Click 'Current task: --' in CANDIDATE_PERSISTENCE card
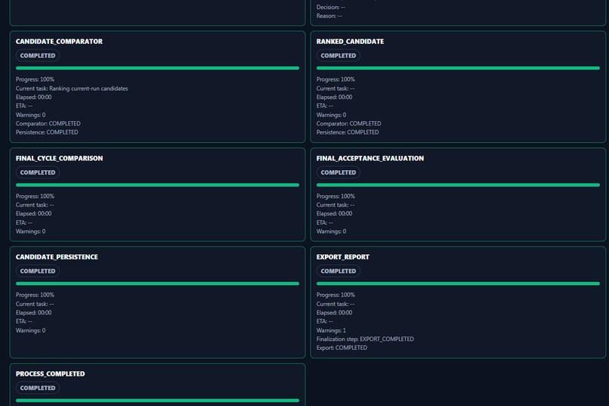The height and width of the screenshot is (406, 609). click(35, 304)
